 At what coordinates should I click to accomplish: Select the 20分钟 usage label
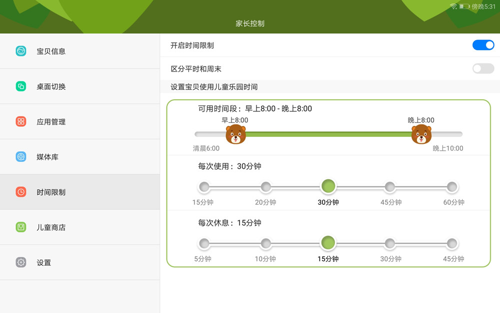[x=265, y=202]
